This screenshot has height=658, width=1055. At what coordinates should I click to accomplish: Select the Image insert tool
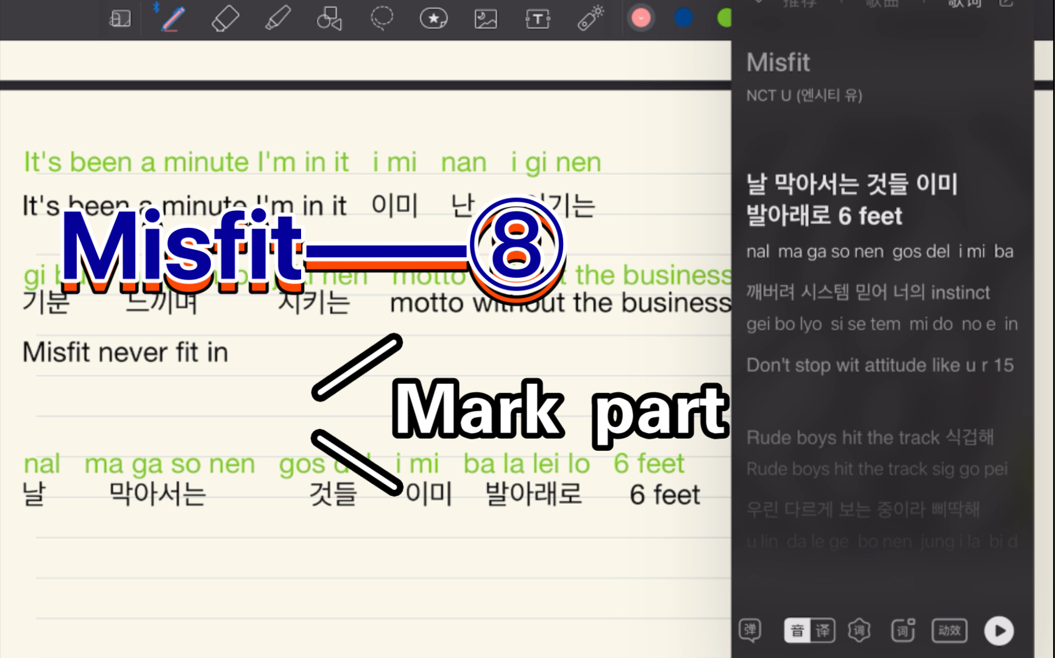click(486, 19)
